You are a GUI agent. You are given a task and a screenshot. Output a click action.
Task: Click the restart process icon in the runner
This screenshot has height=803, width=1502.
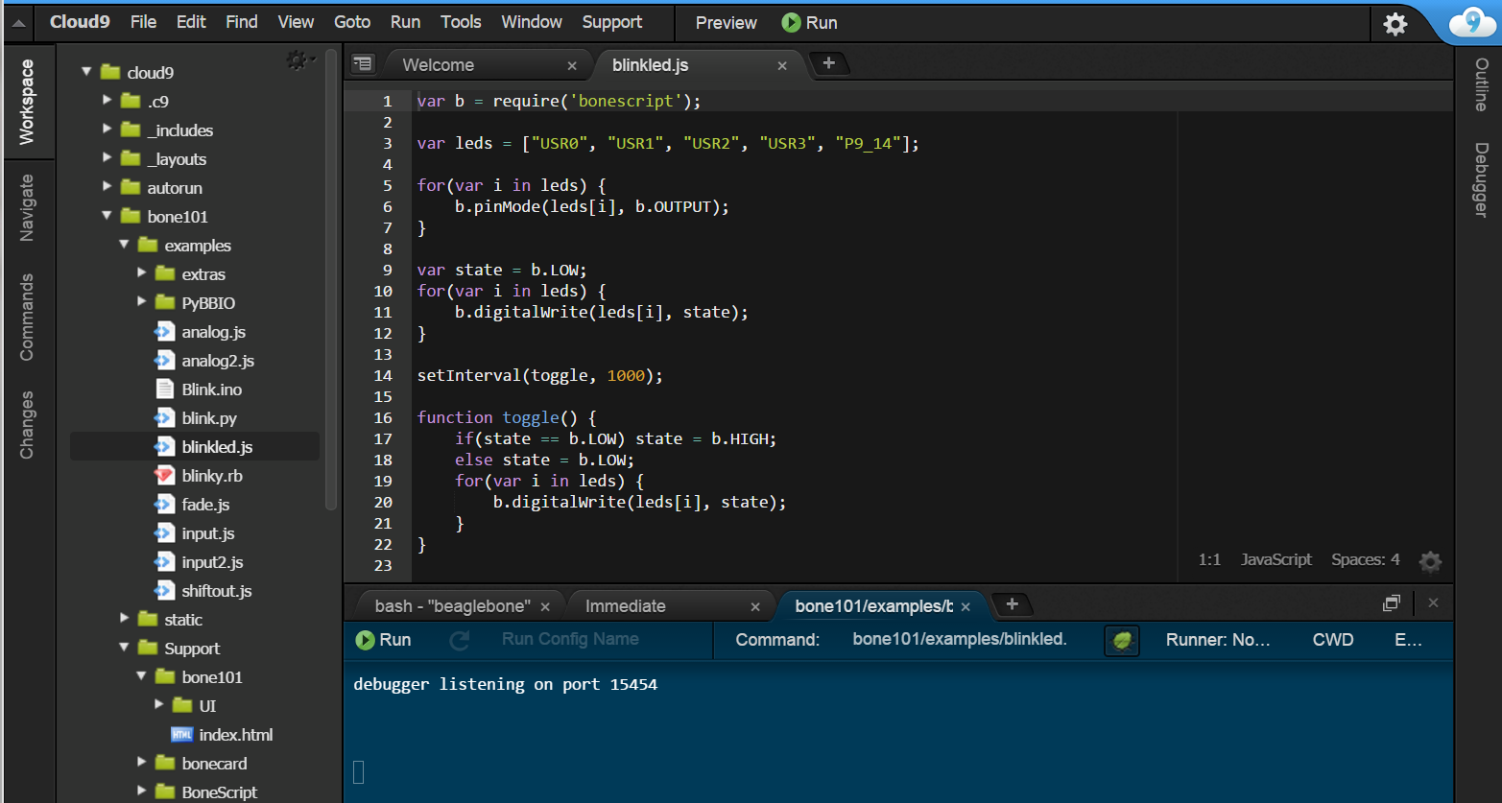tap(460, 640)
